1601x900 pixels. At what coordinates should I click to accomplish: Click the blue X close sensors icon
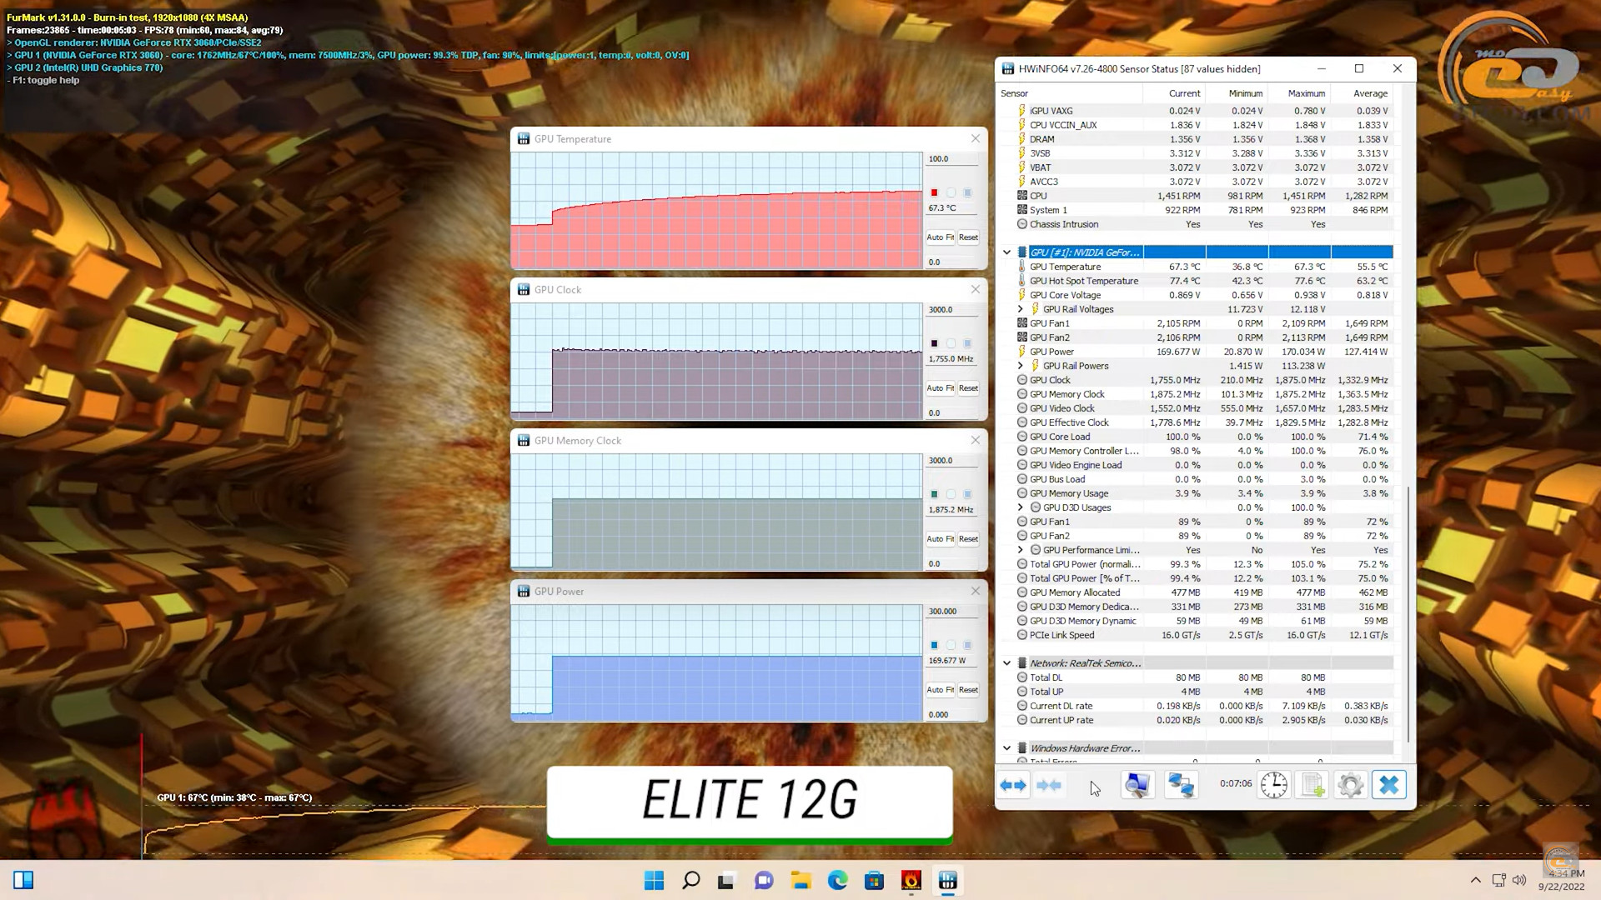tap(1388, 785)
